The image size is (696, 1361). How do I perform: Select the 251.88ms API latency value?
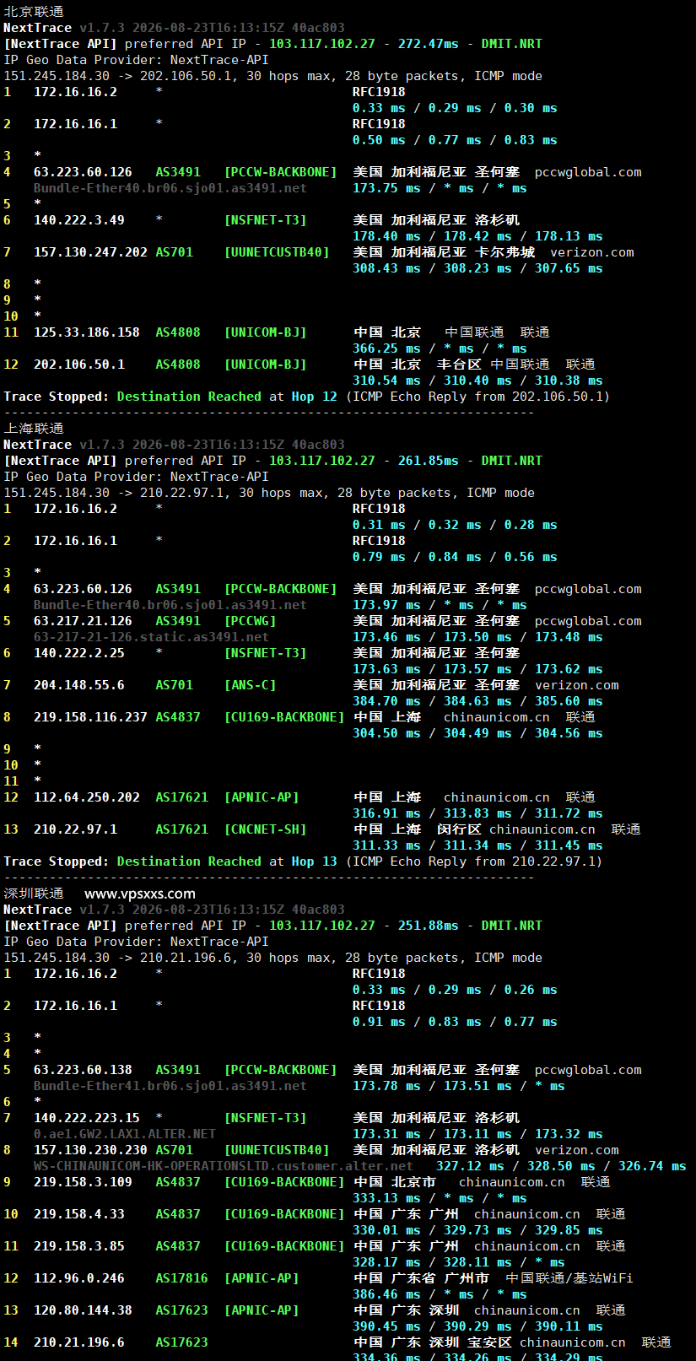(428, 926)
